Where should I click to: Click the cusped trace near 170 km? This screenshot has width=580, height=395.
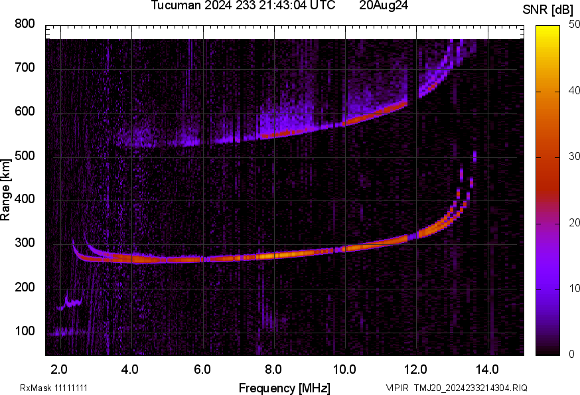(x=70, y=301)
